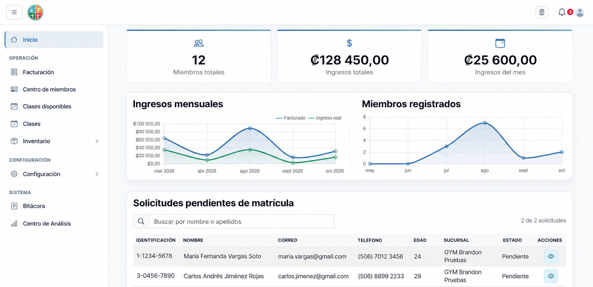Click the IDENTIFICACIÓN column header
The height and width of the screenshot is (287, 593).
156,240
